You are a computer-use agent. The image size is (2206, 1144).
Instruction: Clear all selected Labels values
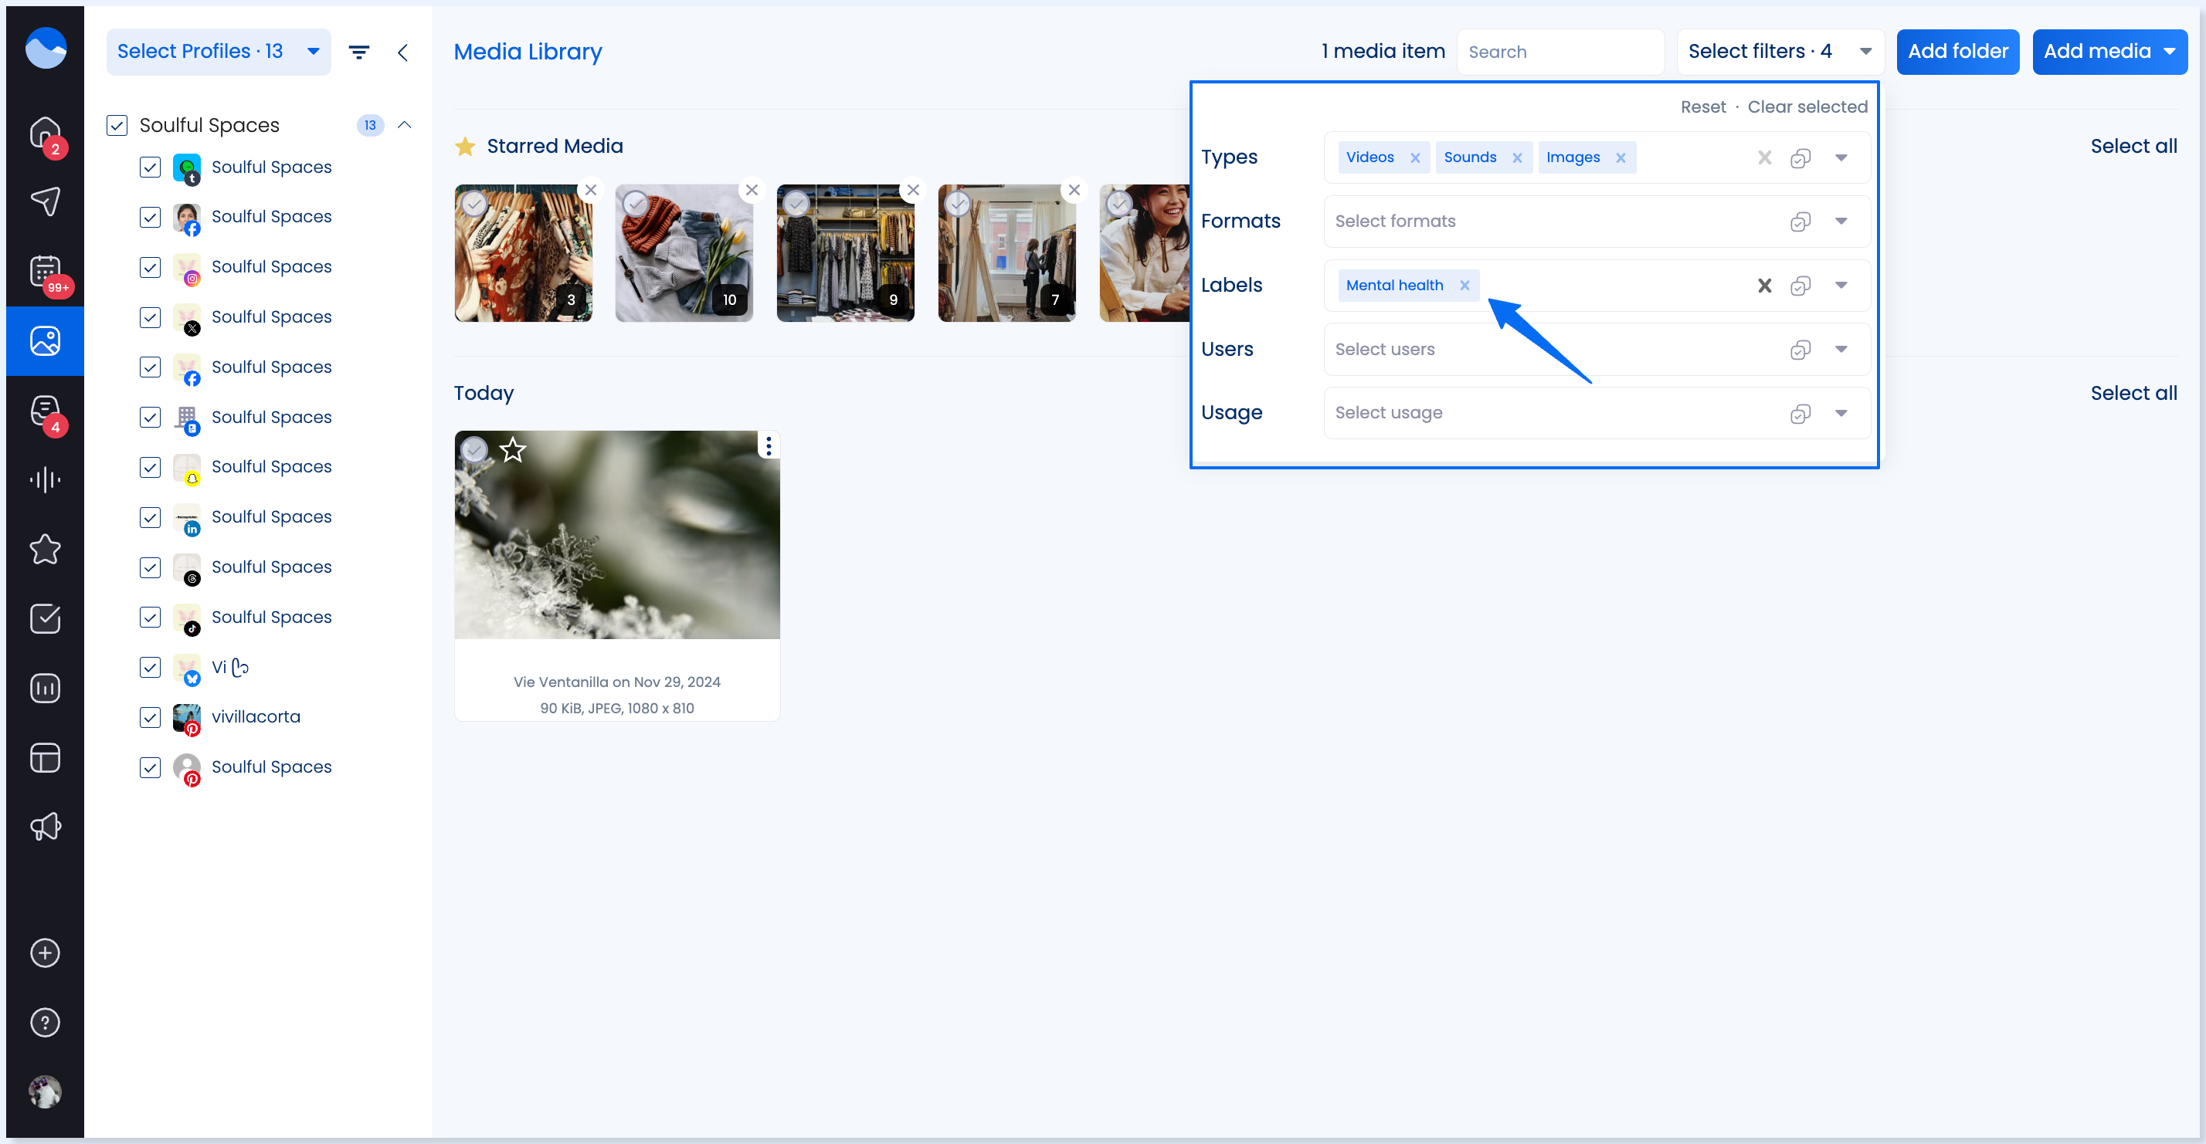tap(1764, 286)
